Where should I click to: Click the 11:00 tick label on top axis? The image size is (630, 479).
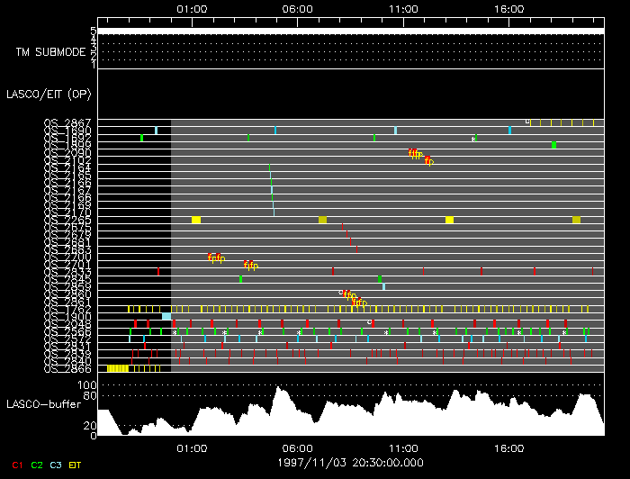403,8
